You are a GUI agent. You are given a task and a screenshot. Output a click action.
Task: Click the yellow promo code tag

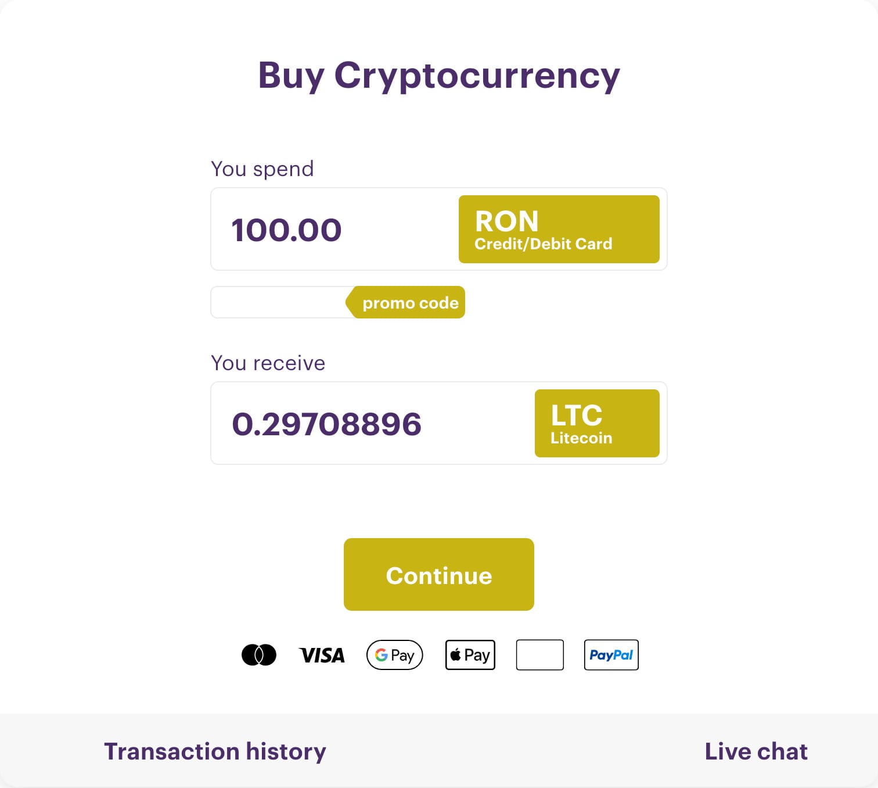409,303
